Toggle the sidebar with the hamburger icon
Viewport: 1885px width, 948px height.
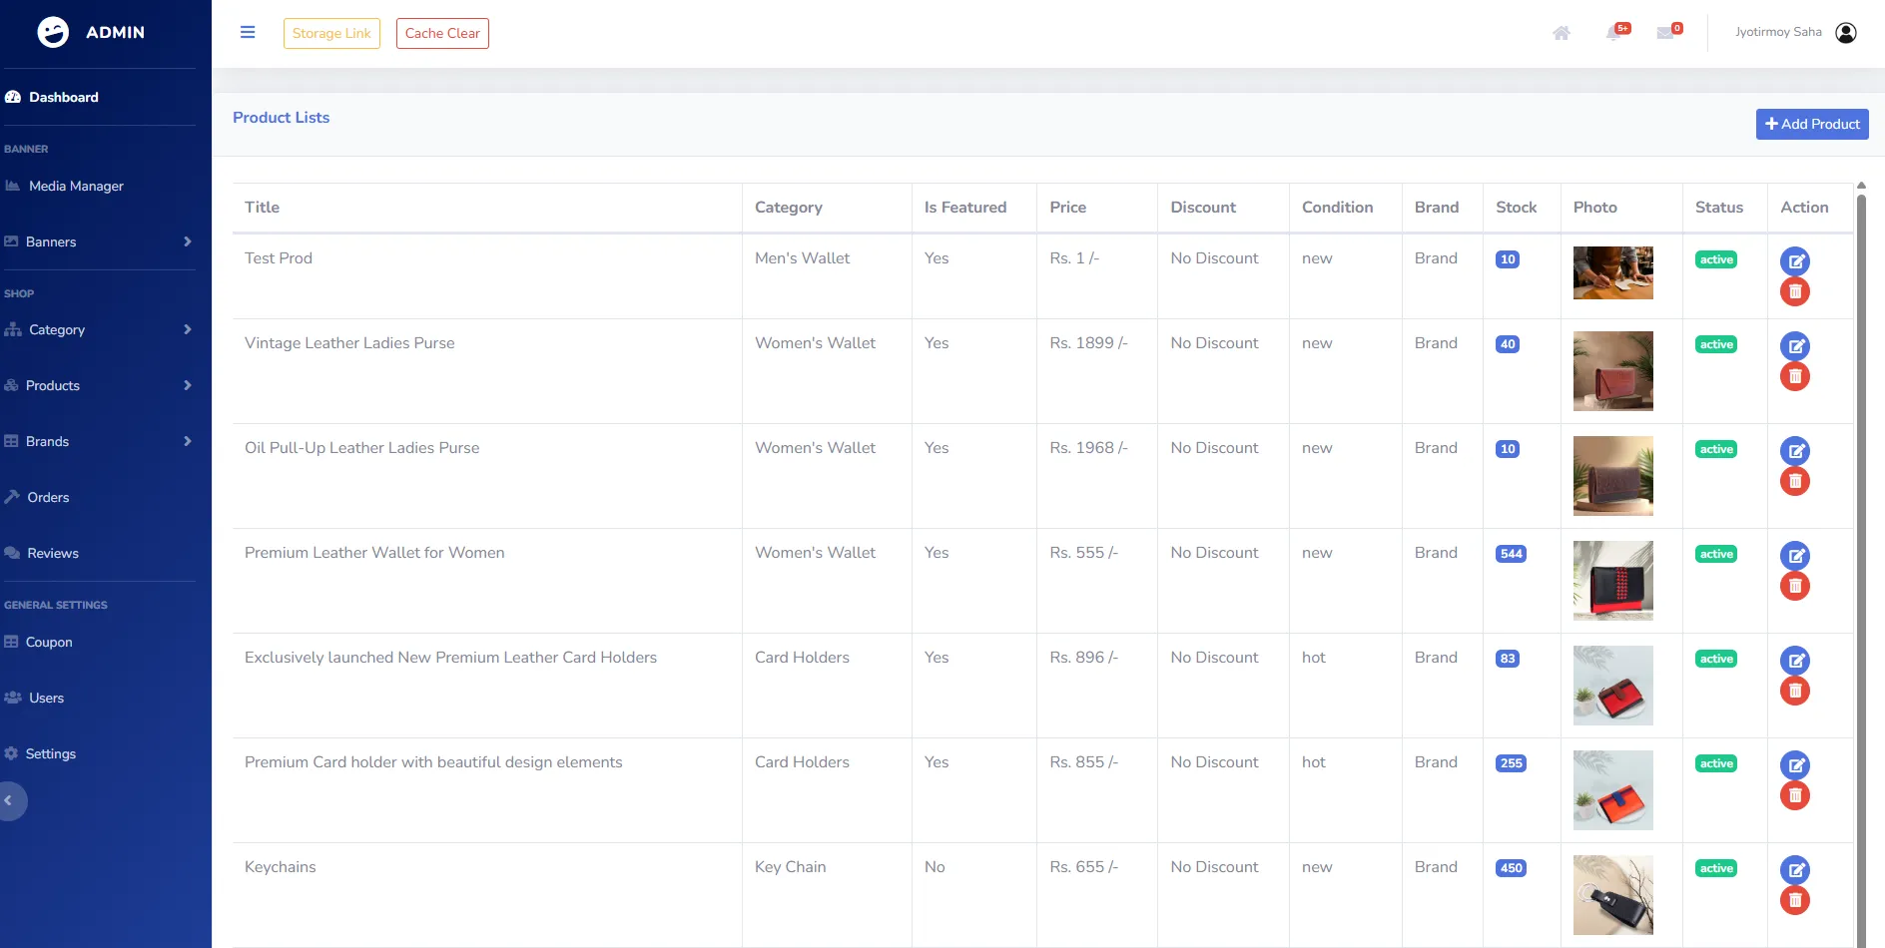(247, 32)
